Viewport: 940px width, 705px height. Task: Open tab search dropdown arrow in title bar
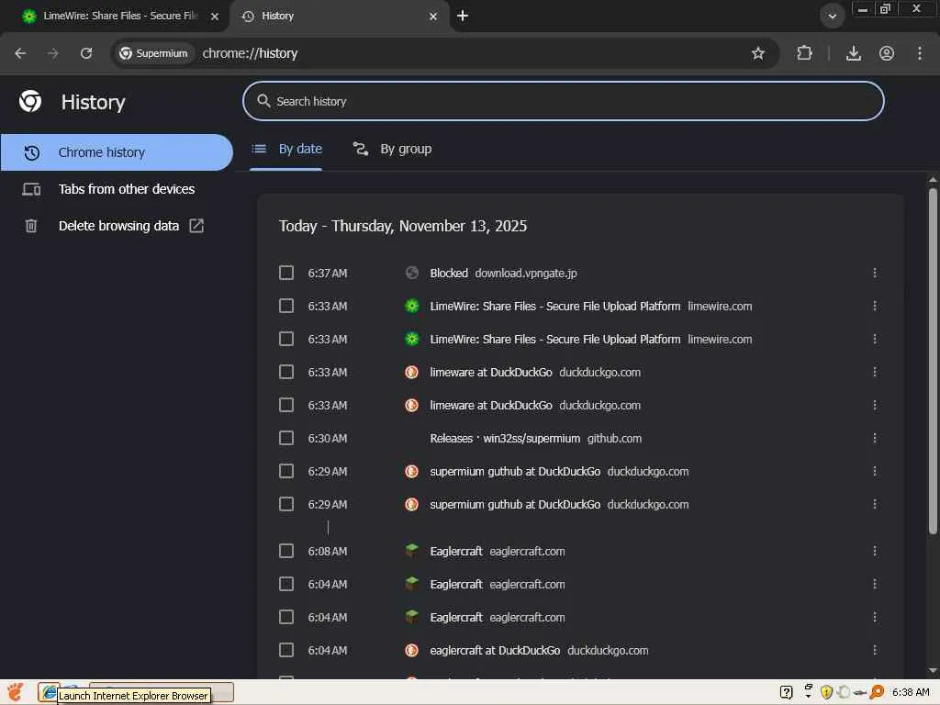click(x=832, y=17)
